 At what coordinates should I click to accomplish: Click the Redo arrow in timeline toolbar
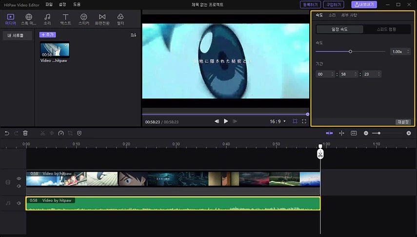(16, 133)
